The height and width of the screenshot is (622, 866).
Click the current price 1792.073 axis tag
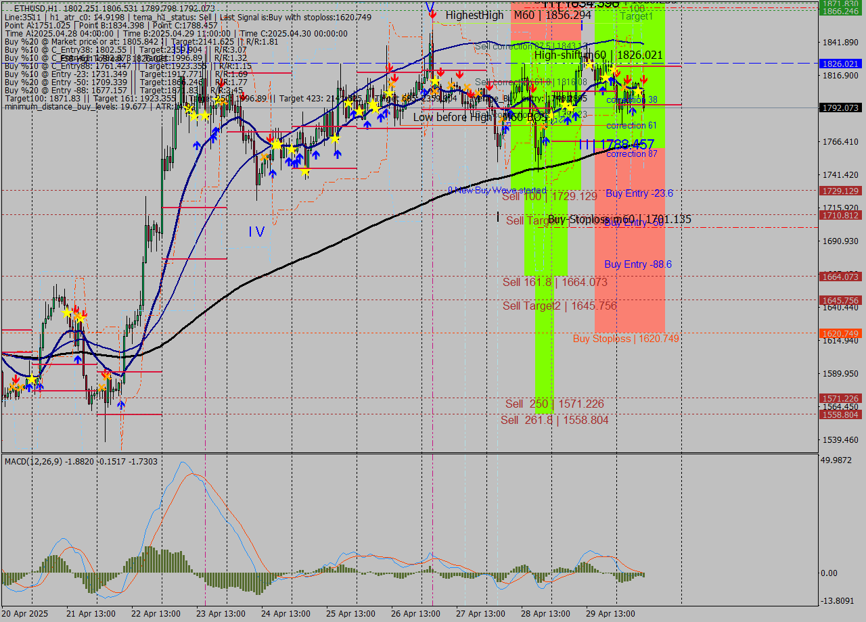pos(840,107)
